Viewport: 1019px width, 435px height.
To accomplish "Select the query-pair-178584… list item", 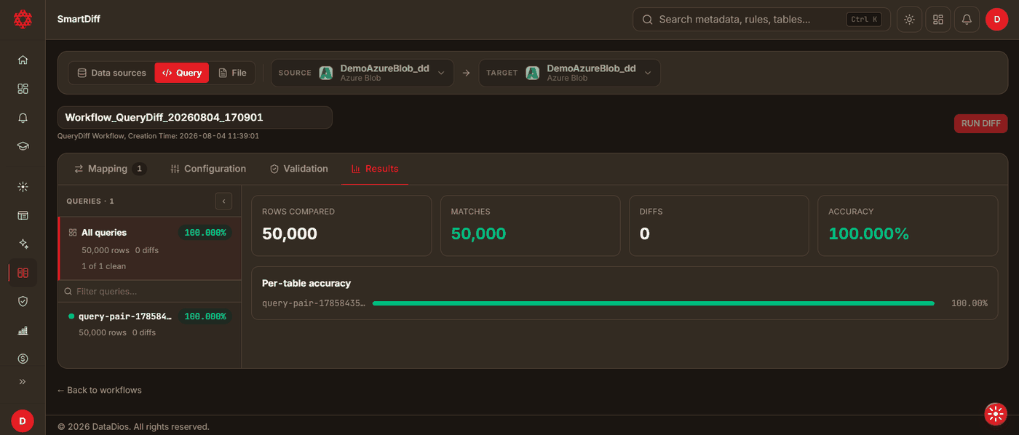I will pos(149,324).
